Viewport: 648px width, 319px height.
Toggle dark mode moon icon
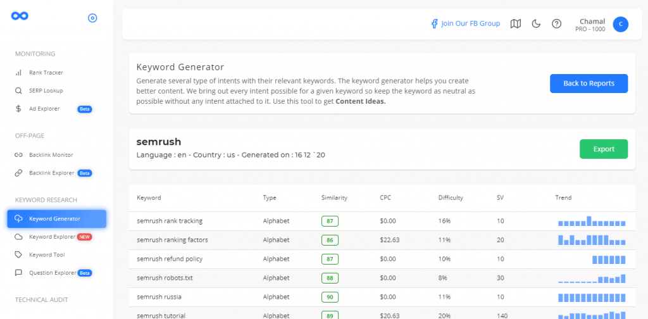pos(536,24)
